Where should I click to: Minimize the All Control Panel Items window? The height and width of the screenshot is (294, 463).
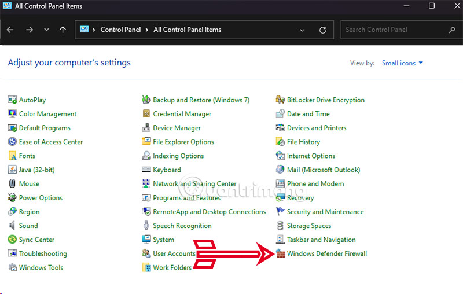coord(407,6)
